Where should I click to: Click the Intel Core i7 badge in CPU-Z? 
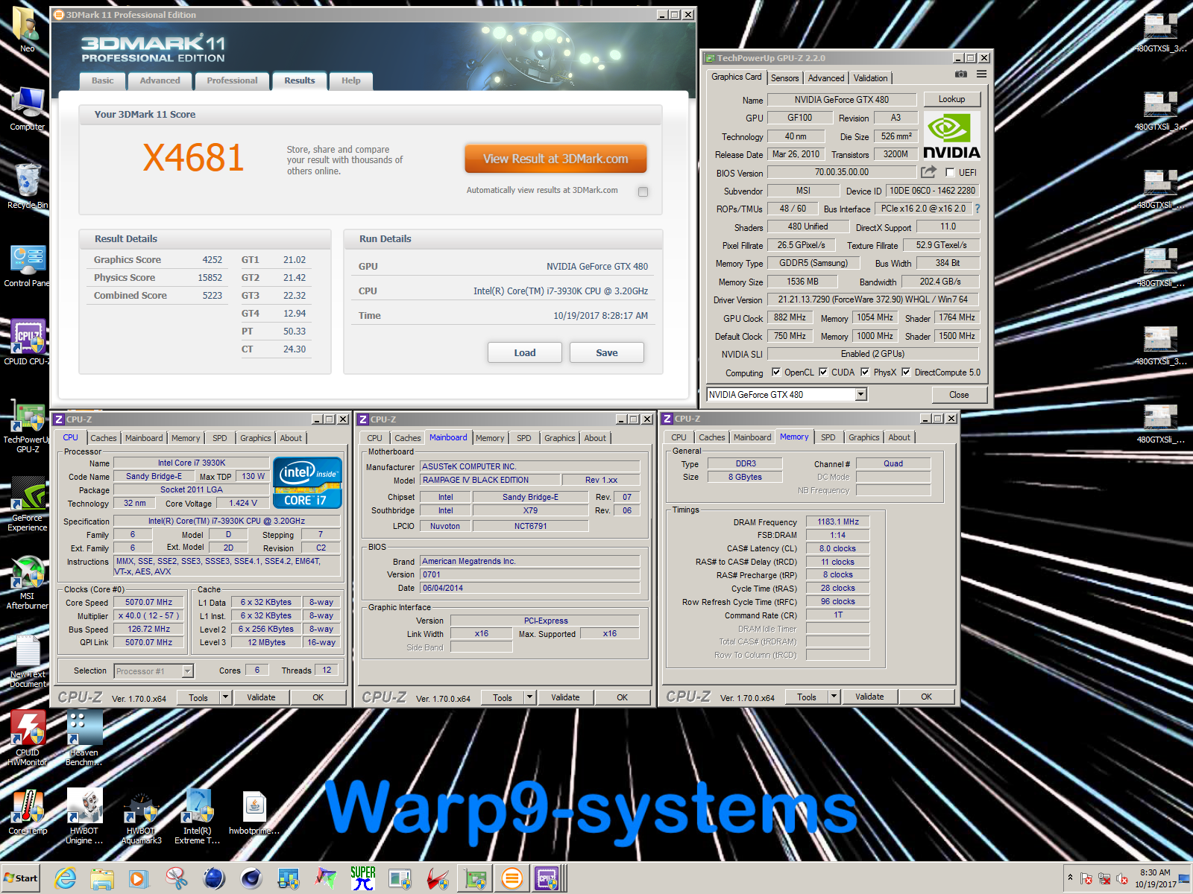[308, 483]
